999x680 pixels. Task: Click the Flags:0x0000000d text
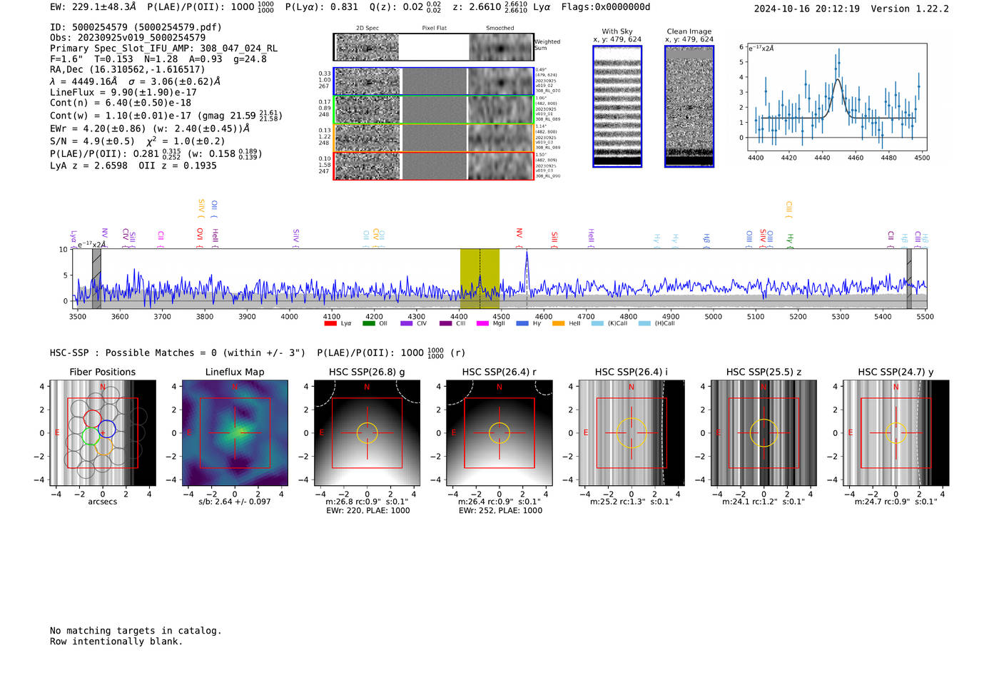[x=606, y=7]
